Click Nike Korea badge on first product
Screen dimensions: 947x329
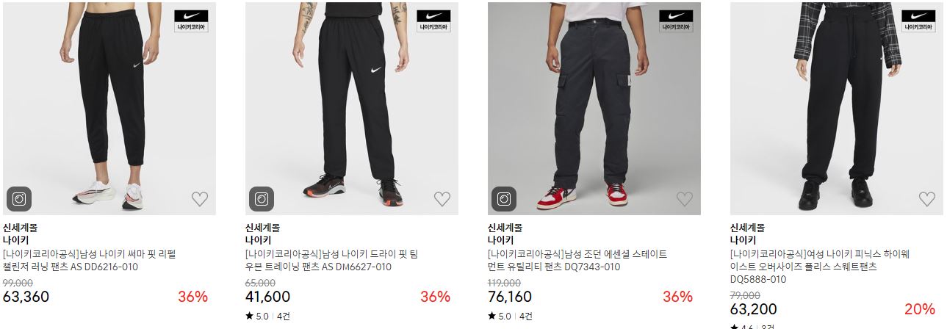pos(191,21)
